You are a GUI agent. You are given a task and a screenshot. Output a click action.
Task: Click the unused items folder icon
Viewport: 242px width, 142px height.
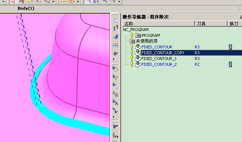(132, 41)
